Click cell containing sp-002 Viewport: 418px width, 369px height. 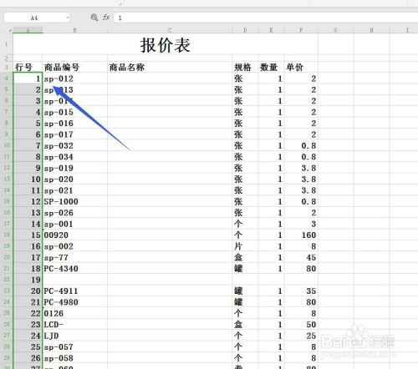pyautogui.click(x=74, y=246)
